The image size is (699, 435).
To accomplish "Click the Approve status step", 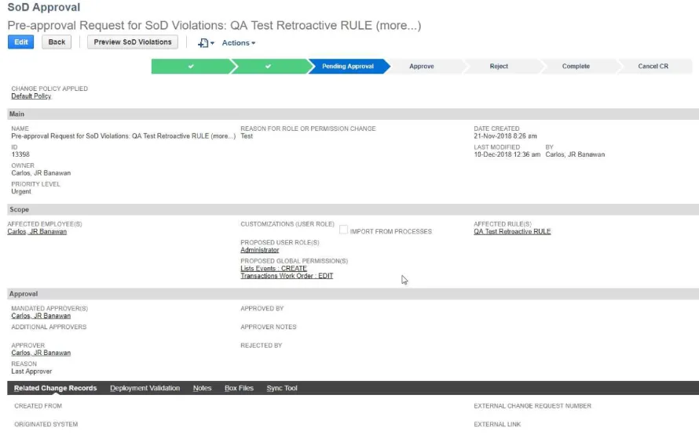I will pos(422,67).
